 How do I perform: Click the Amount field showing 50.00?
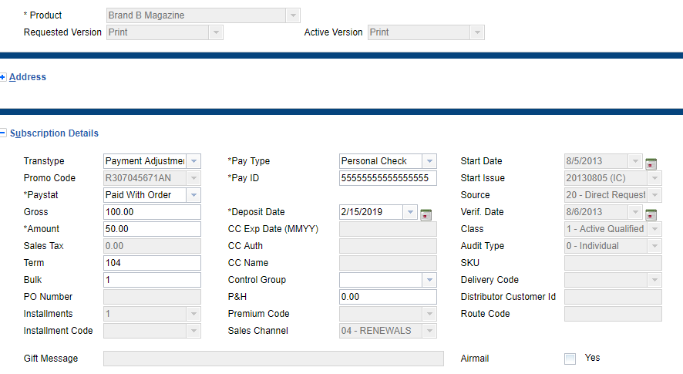152,229
